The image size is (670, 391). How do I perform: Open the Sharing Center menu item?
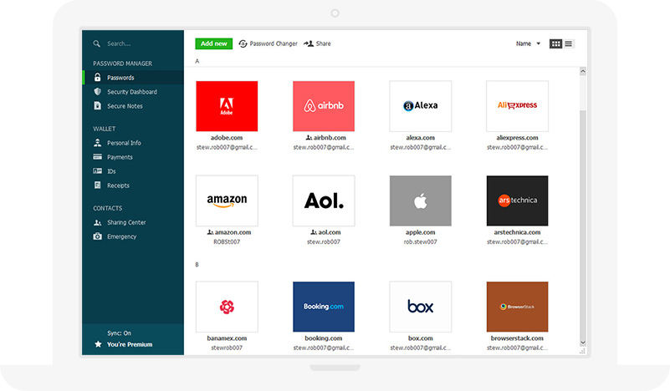point(125,222)
